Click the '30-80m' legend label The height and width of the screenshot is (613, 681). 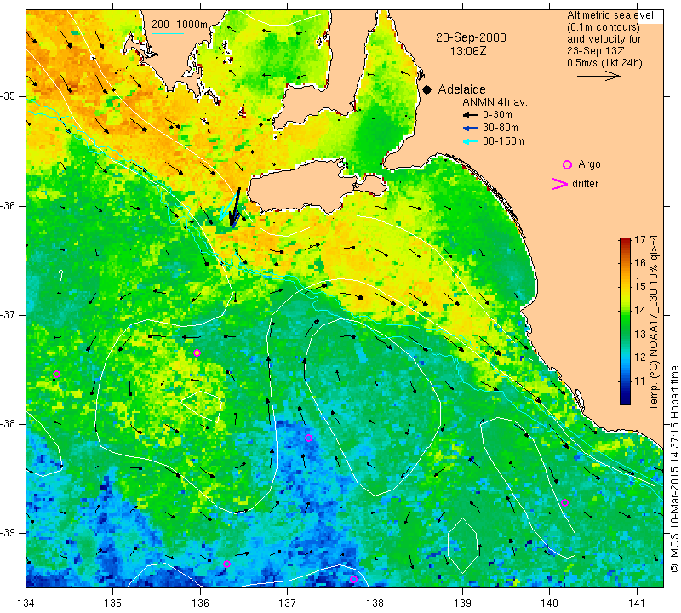[x=500, y=129]
